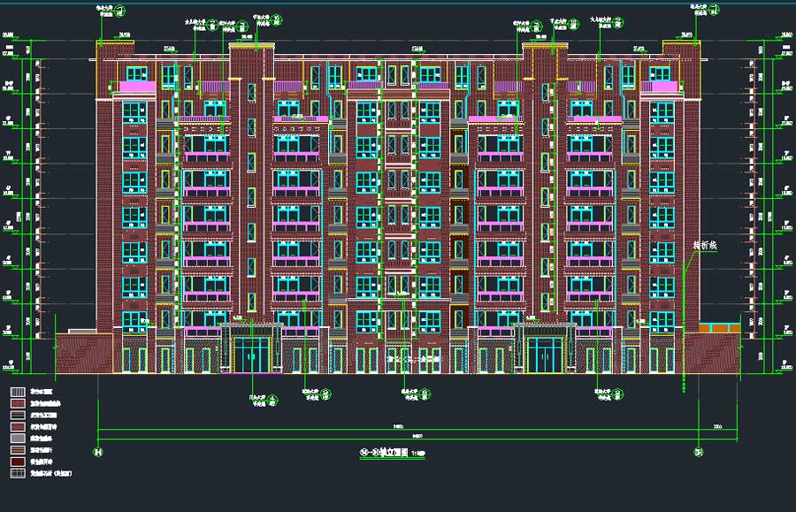Select the plain gray legend swatch

click(x=18, y=439)
